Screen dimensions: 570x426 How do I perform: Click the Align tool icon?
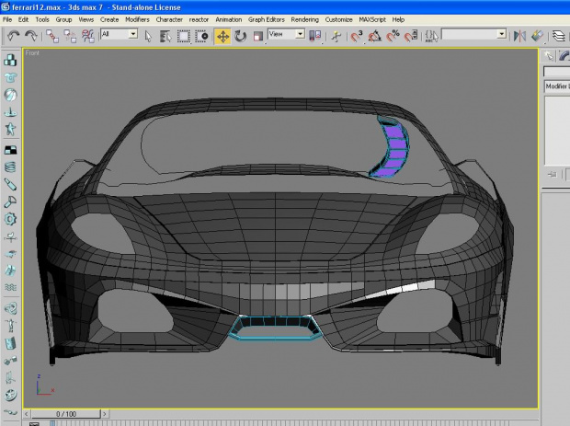(538, 36)
